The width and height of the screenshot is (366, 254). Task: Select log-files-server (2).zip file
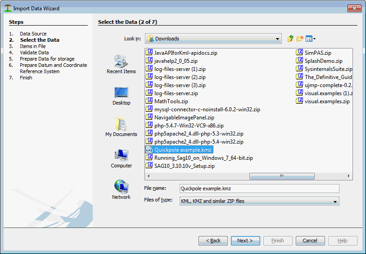pyautogui.click(x=176, y=77)
